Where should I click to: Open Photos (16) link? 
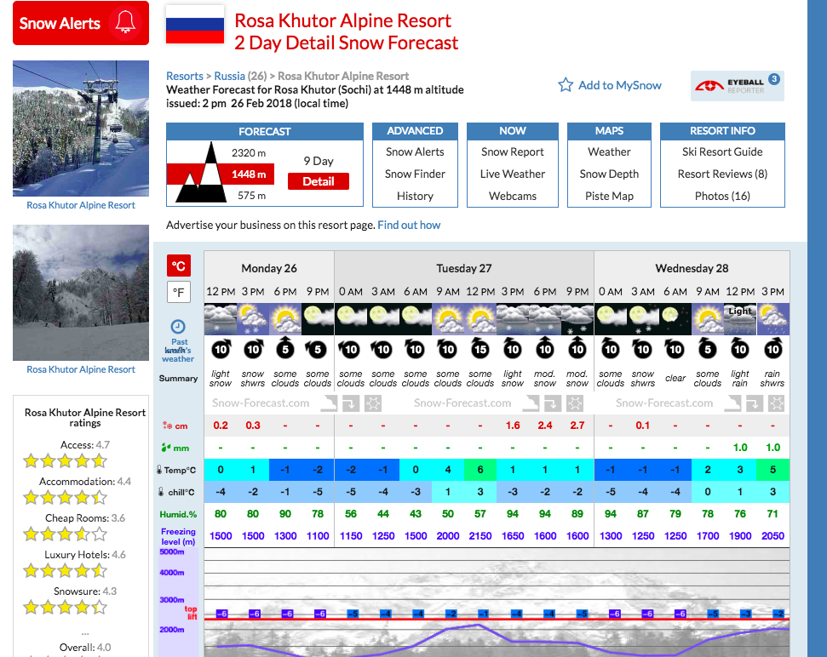722,196
